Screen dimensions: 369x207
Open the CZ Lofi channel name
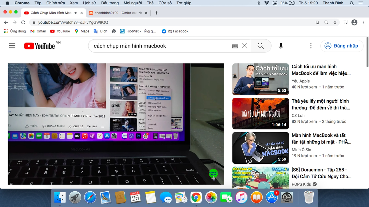click(298, 116)
